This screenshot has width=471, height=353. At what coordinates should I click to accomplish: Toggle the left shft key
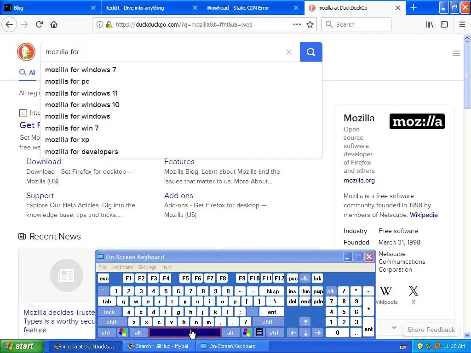[111, 322]
